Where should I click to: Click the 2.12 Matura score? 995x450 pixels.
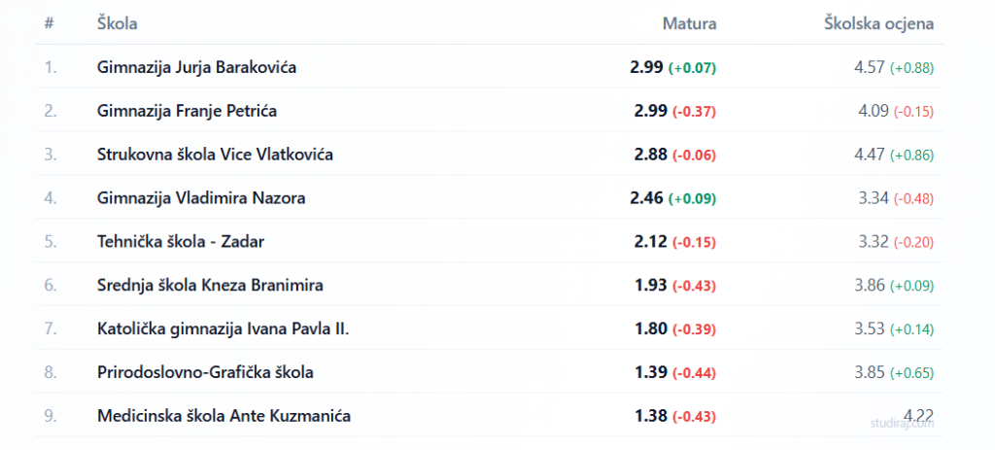pos(647,242)
